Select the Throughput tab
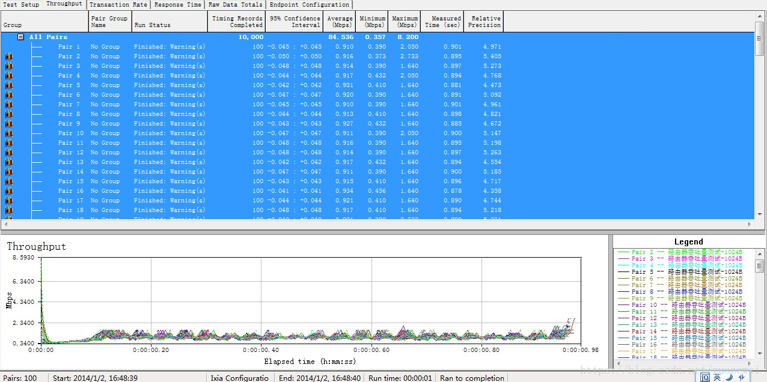 coord(64,4)
